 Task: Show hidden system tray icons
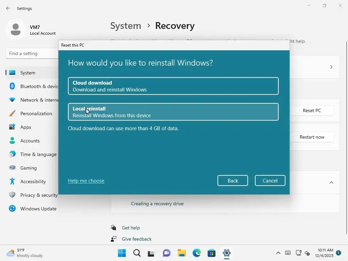pos(278,253)
